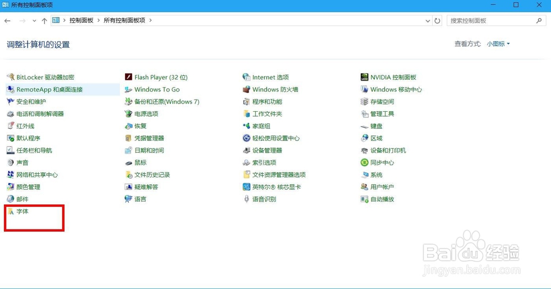Screen dimensions: 551x289
Task: Open 管理工具 icon
Action: pos(364,114)
